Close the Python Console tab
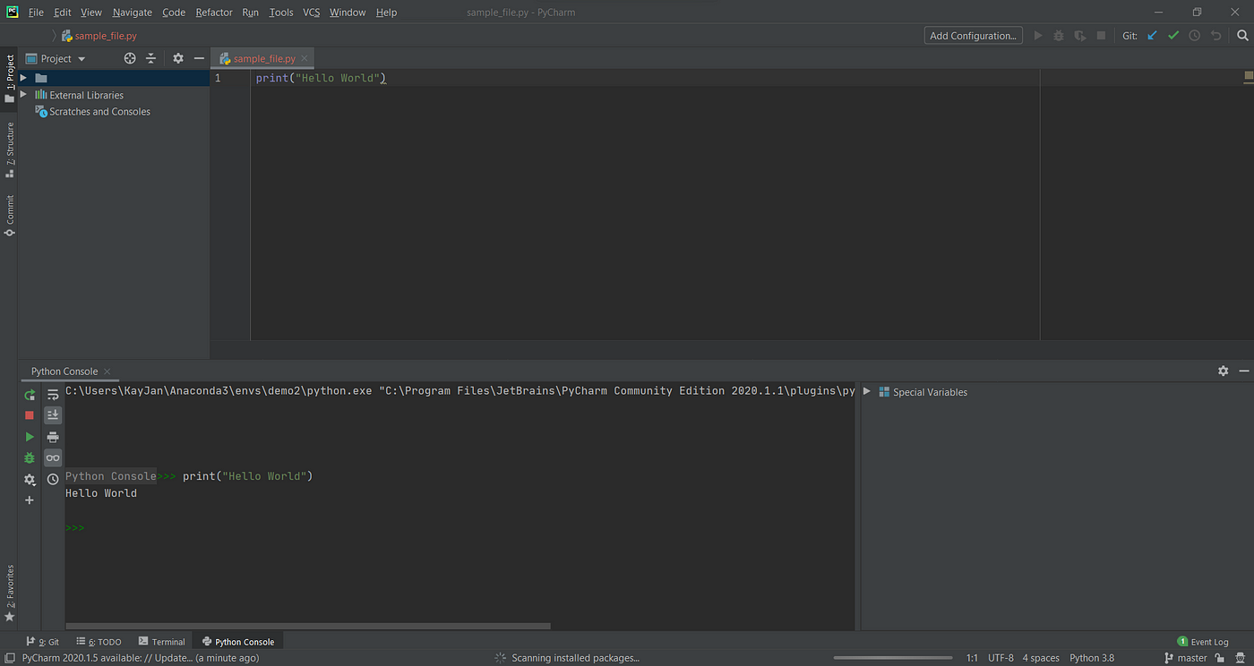 (107, 371)
